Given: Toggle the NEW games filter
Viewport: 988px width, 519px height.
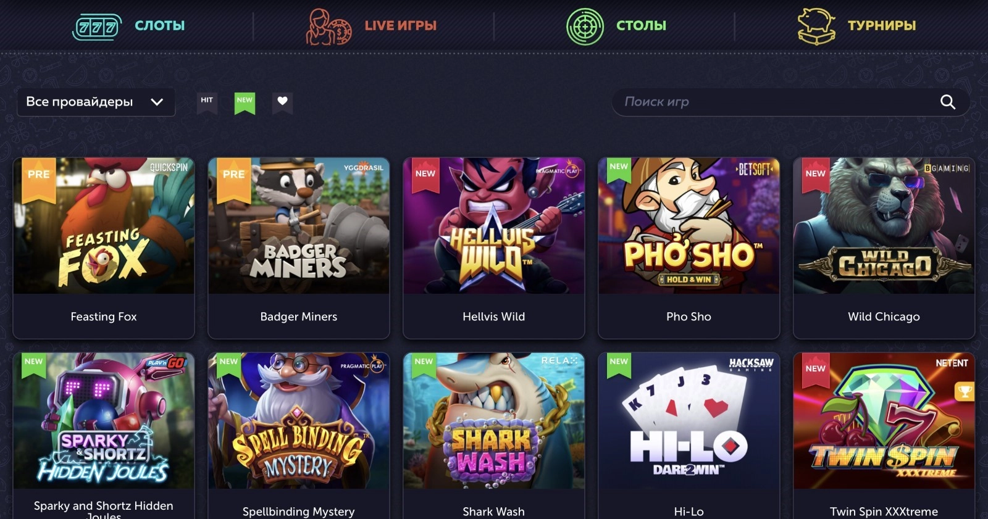Looking at the screenshot, I should 245,102.
